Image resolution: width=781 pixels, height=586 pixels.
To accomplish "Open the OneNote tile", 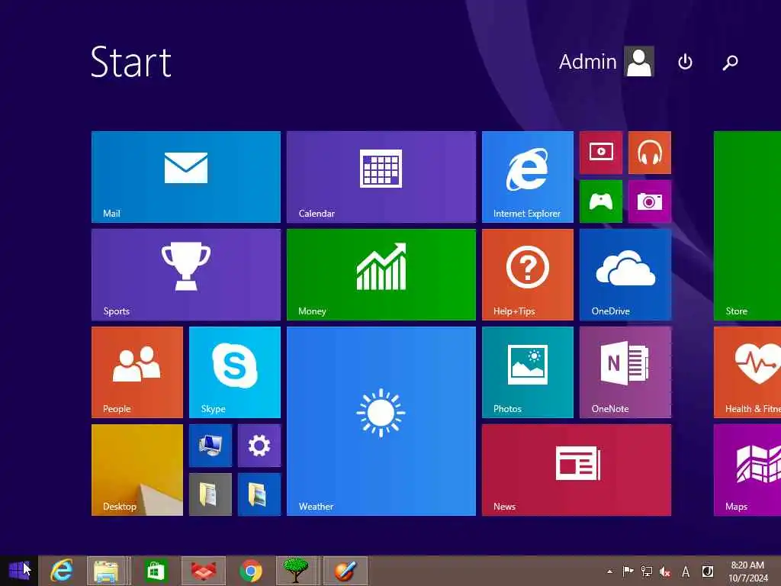I will pos(625,372).
